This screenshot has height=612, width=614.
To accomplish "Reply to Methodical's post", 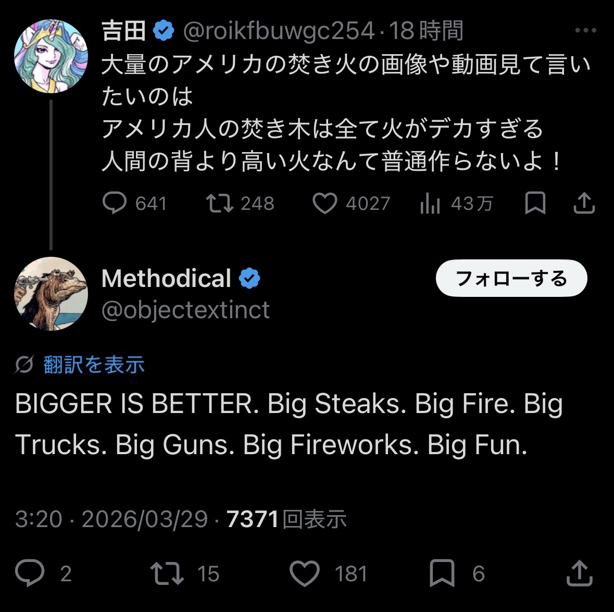I will (30, 573).
